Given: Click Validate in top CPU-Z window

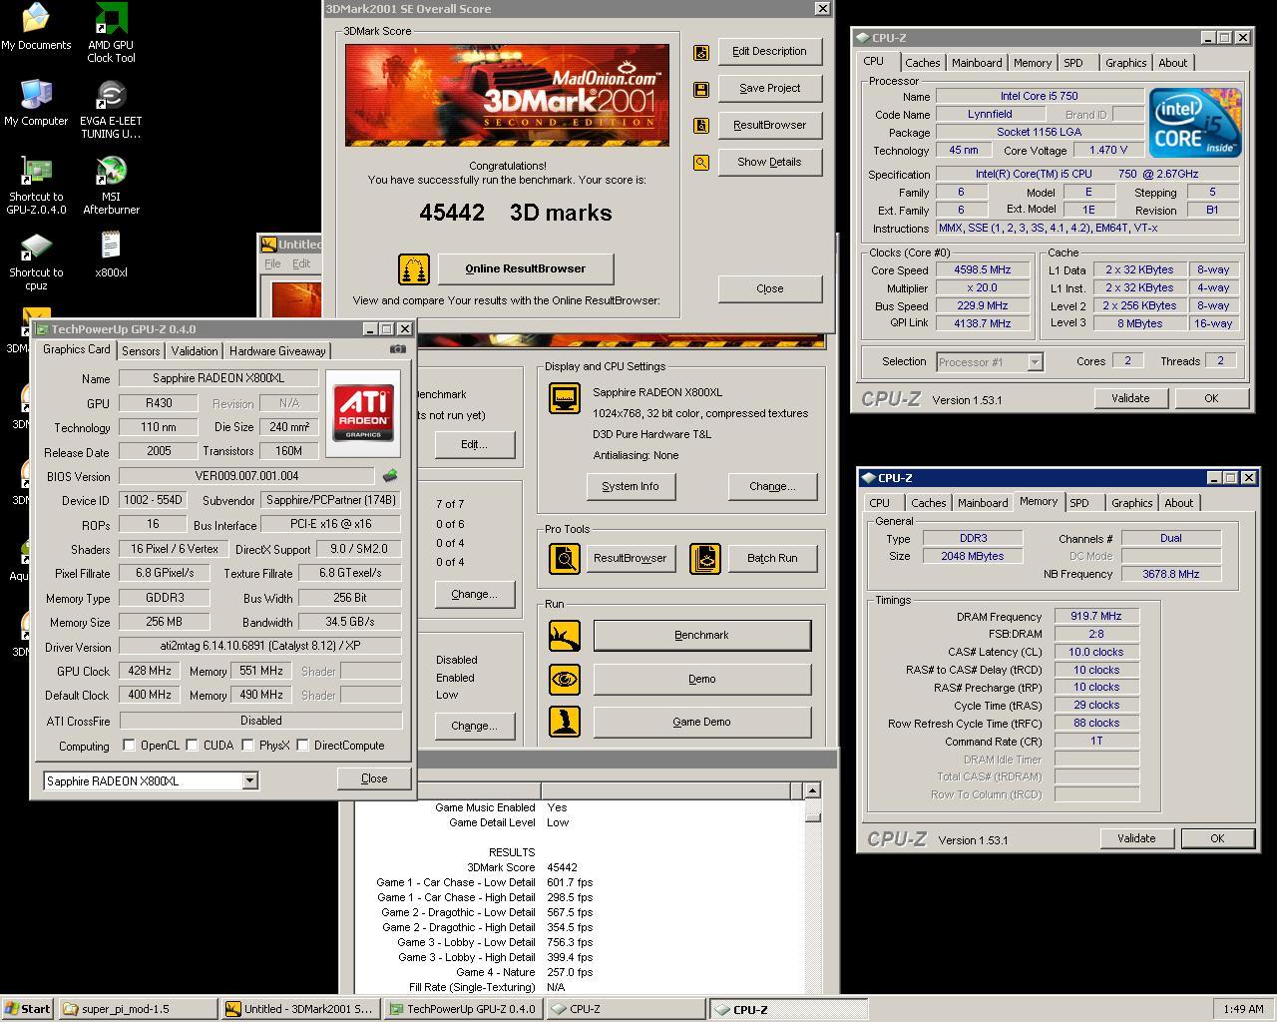Looking at the screenshot, I should coord(1130,398).
